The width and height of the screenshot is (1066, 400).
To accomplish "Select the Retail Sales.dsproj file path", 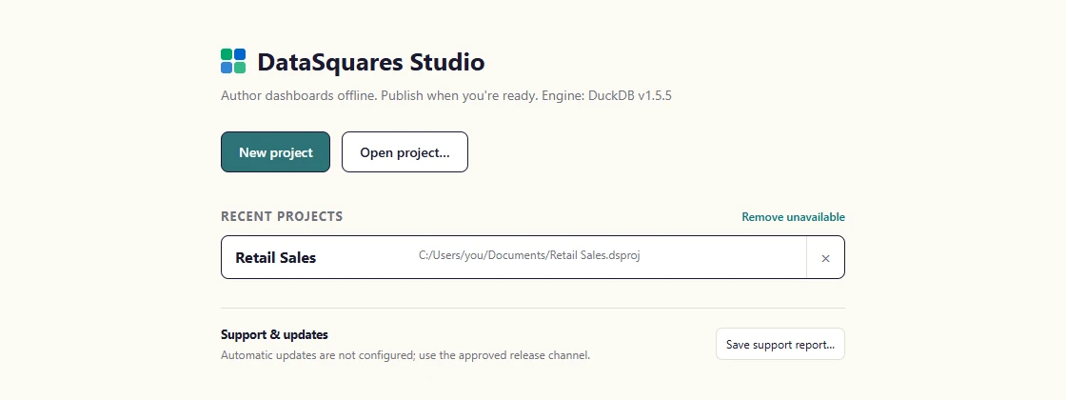I will coord(529,256).
